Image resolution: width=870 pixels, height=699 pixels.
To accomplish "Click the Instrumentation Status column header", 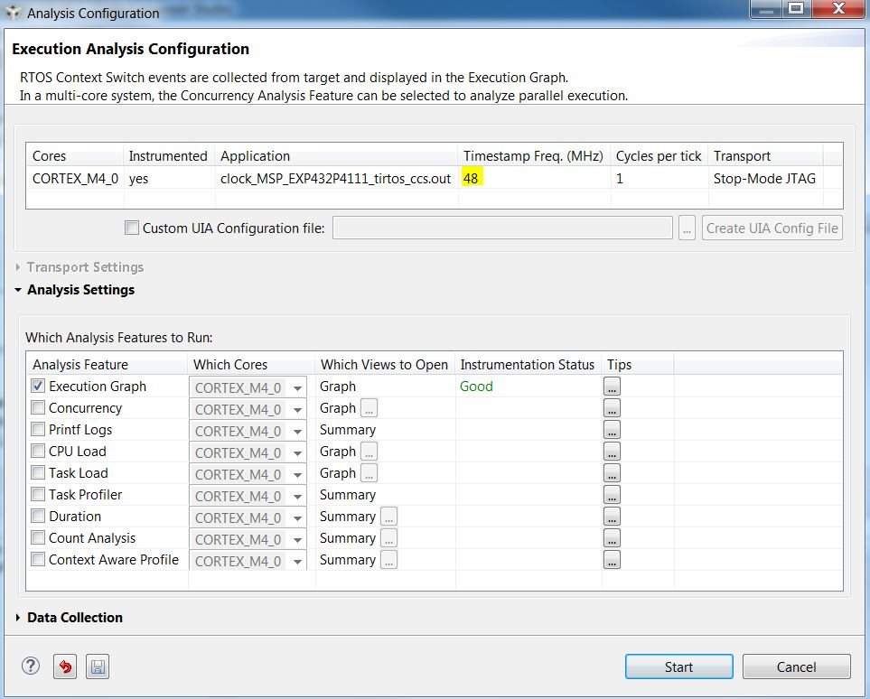I will click(529, 365).
